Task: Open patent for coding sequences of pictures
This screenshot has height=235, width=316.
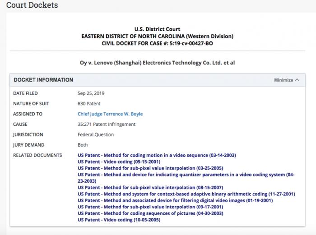Action: (152, 213)
